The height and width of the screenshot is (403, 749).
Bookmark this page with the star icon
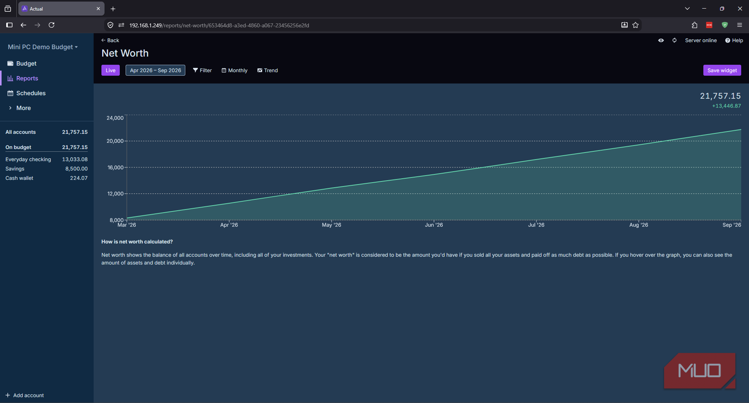[x=635, y=25]
